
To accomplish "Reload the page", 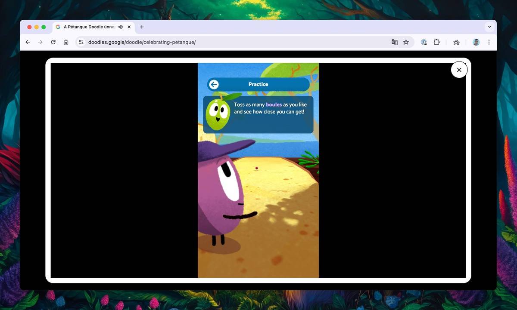I will 53,42.
